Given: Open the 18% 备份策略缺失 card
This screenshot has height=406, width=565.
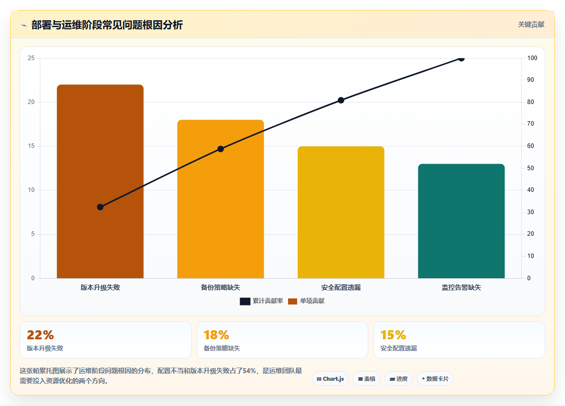Looking at the screenshot, I should tap(282, 340).
